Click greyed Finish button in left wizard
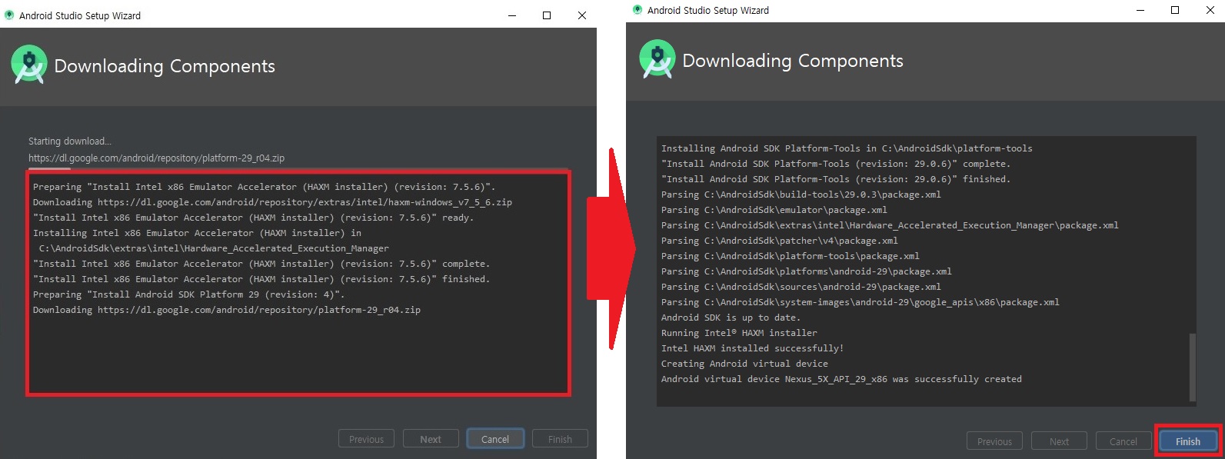This screenshot has width=1225, height=459. [560, 439]
